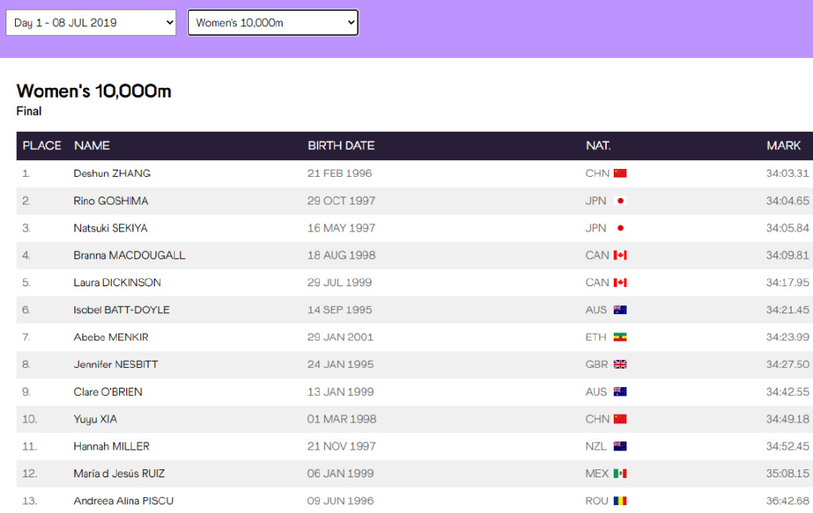Click the MARK column header
Screen dimensions: 813x513
tap(784, 146)
